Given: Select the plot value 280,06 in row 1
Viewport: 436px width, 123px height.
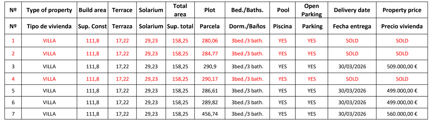Looking at the screenshot, I should coord(210,41).
